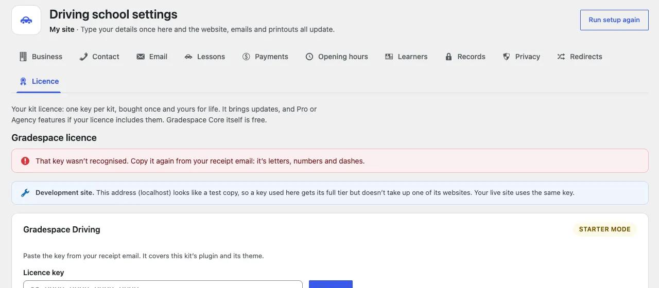This screenshot has width=659, height=288.
Task: Click the Payments dollar coin icon
Action: (246, 57)
